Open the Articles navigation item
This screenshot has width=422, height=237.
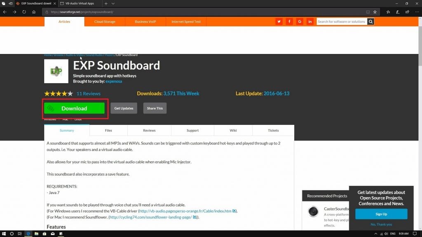(64, 21)
